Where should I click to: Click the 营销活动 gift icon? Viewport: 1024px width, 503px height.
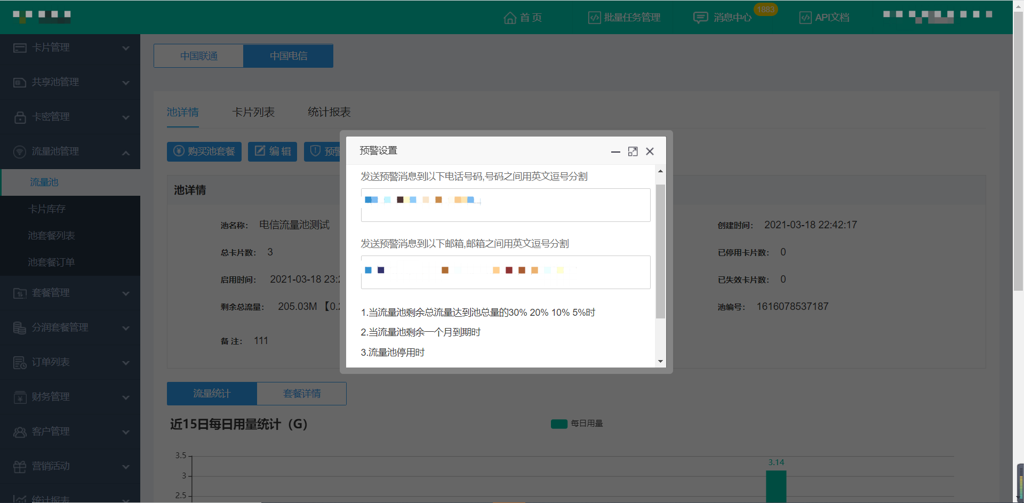pos(20,467)
